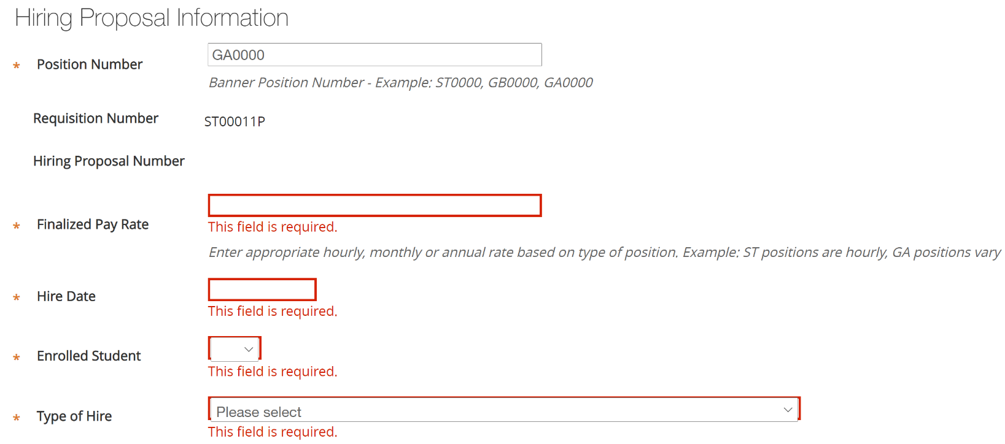This screenshot has height=444, width=1005.
Task: Click the asterisk icon beside Enrolled Student
Action: [17, 358]
